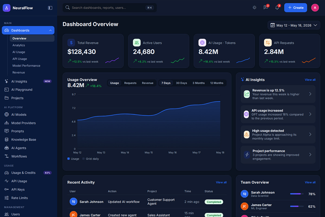Click the warning icon for High usage detected
The height and width of the screenshot is (217, 325).
[x=246, y=134]
